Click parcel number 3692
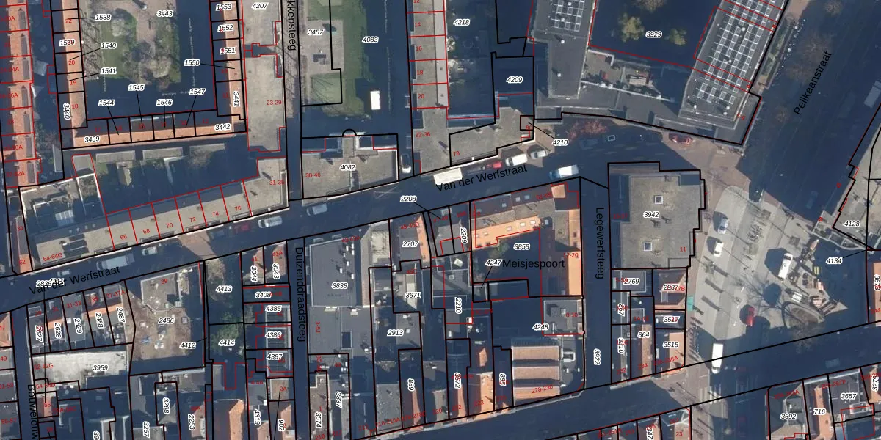The image size is (881, 440). pos(788,417)
